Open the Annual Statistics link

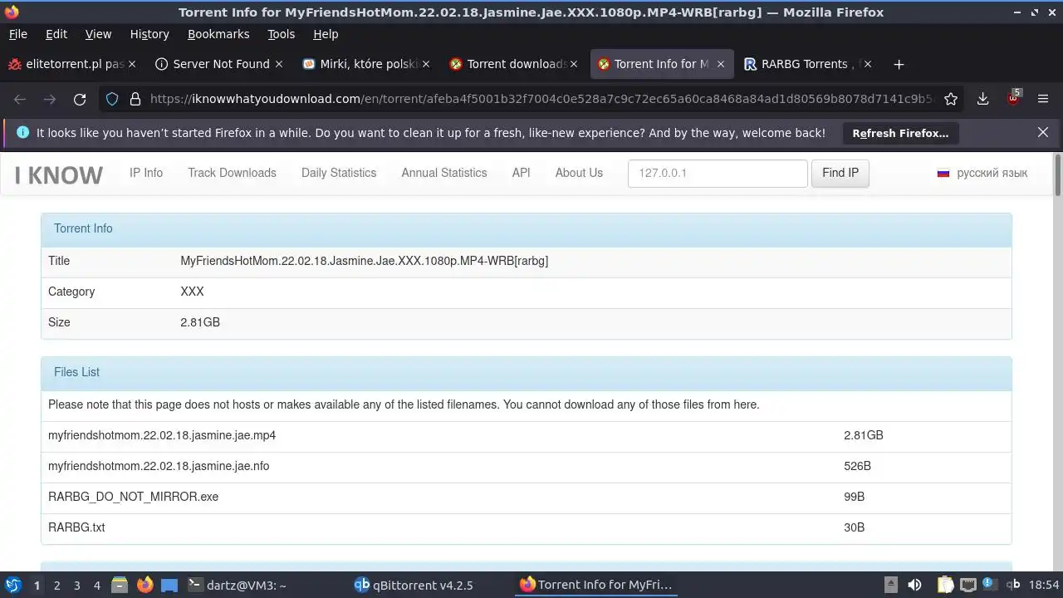444,173
